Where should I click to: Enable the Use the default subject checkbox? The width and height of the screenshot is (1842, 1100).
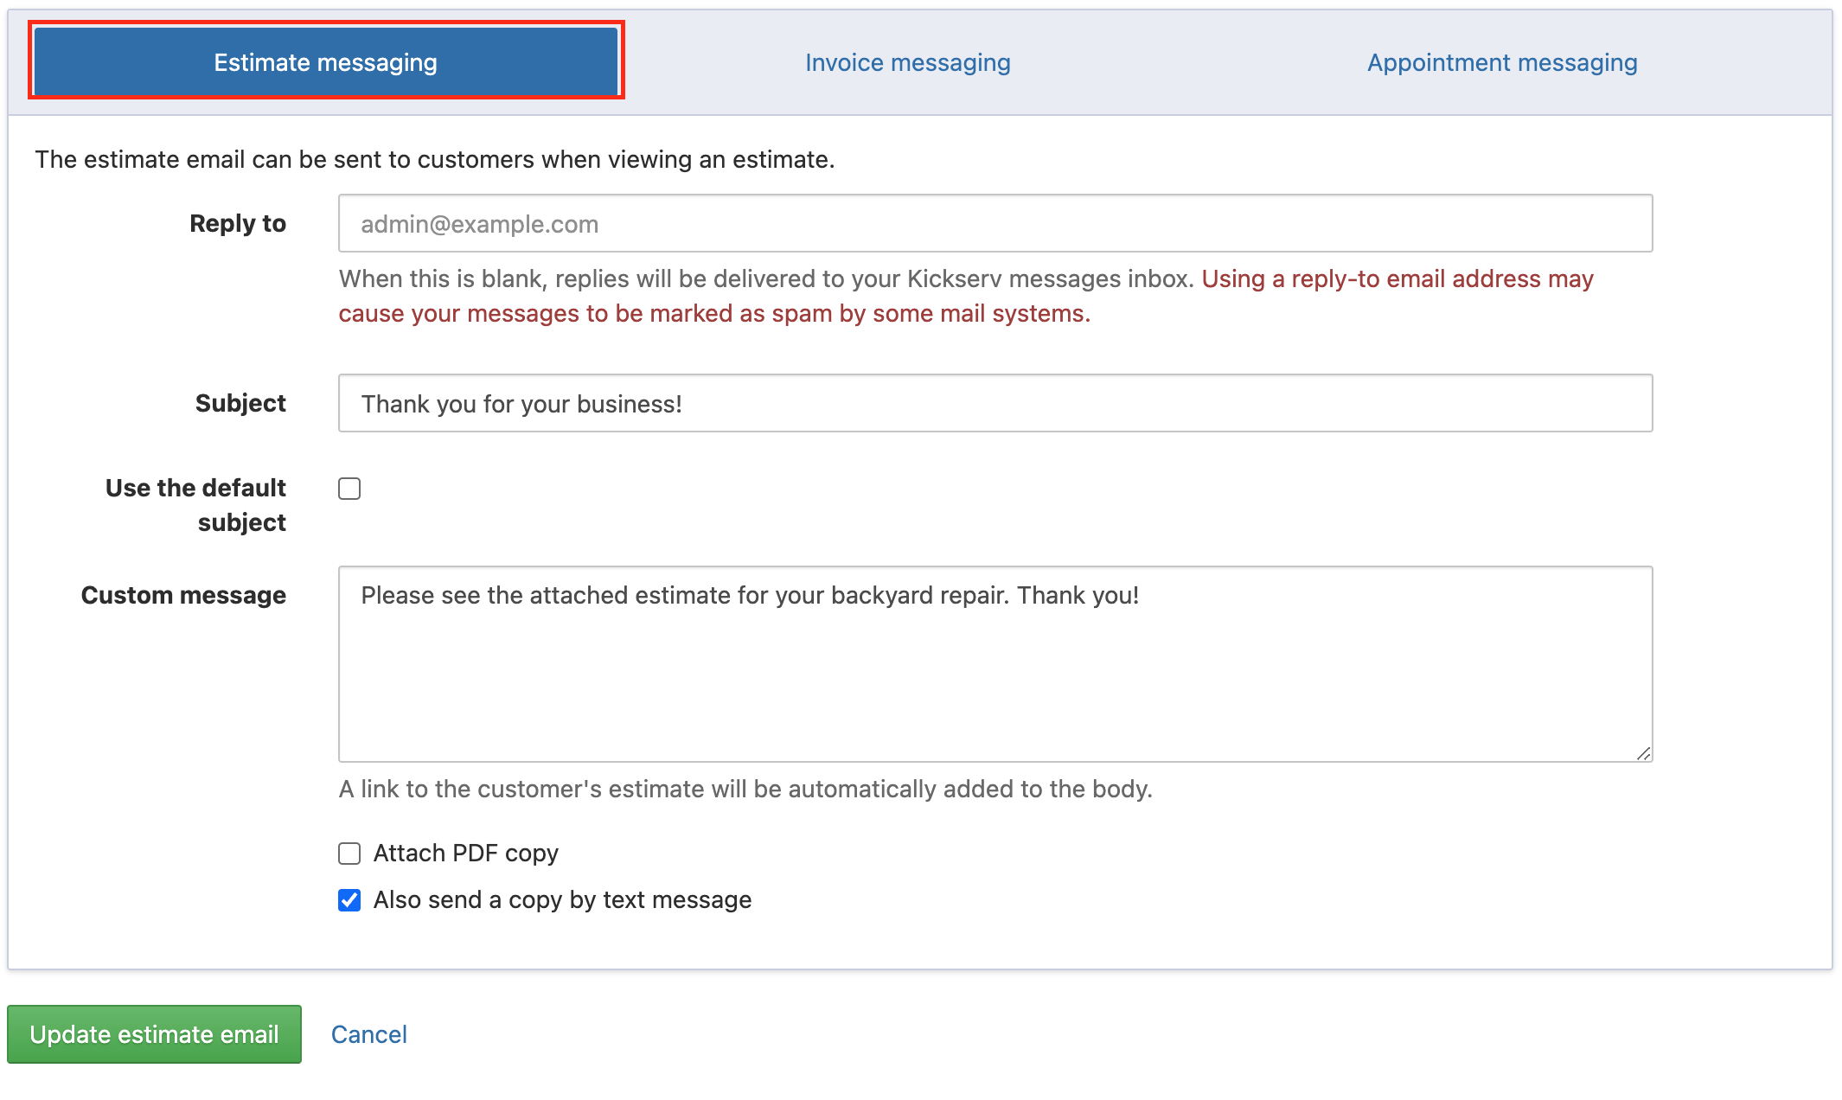click(x=349, y=489)
